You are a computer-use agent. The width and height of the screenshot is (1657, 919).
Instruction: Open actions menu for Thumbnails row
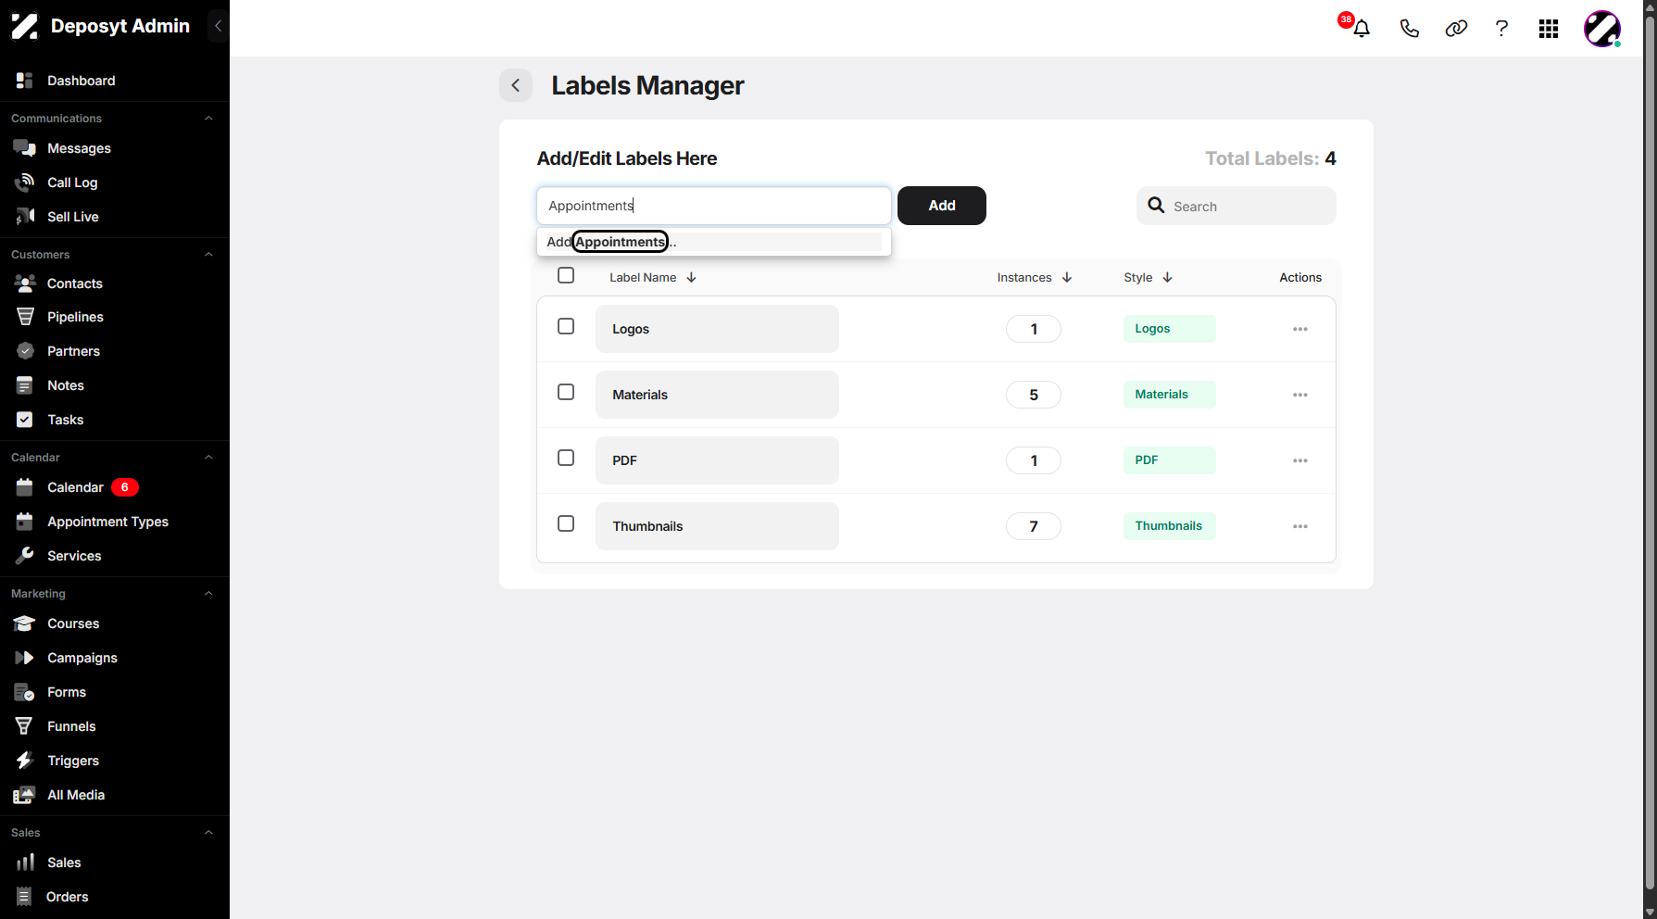point(1300,526)
